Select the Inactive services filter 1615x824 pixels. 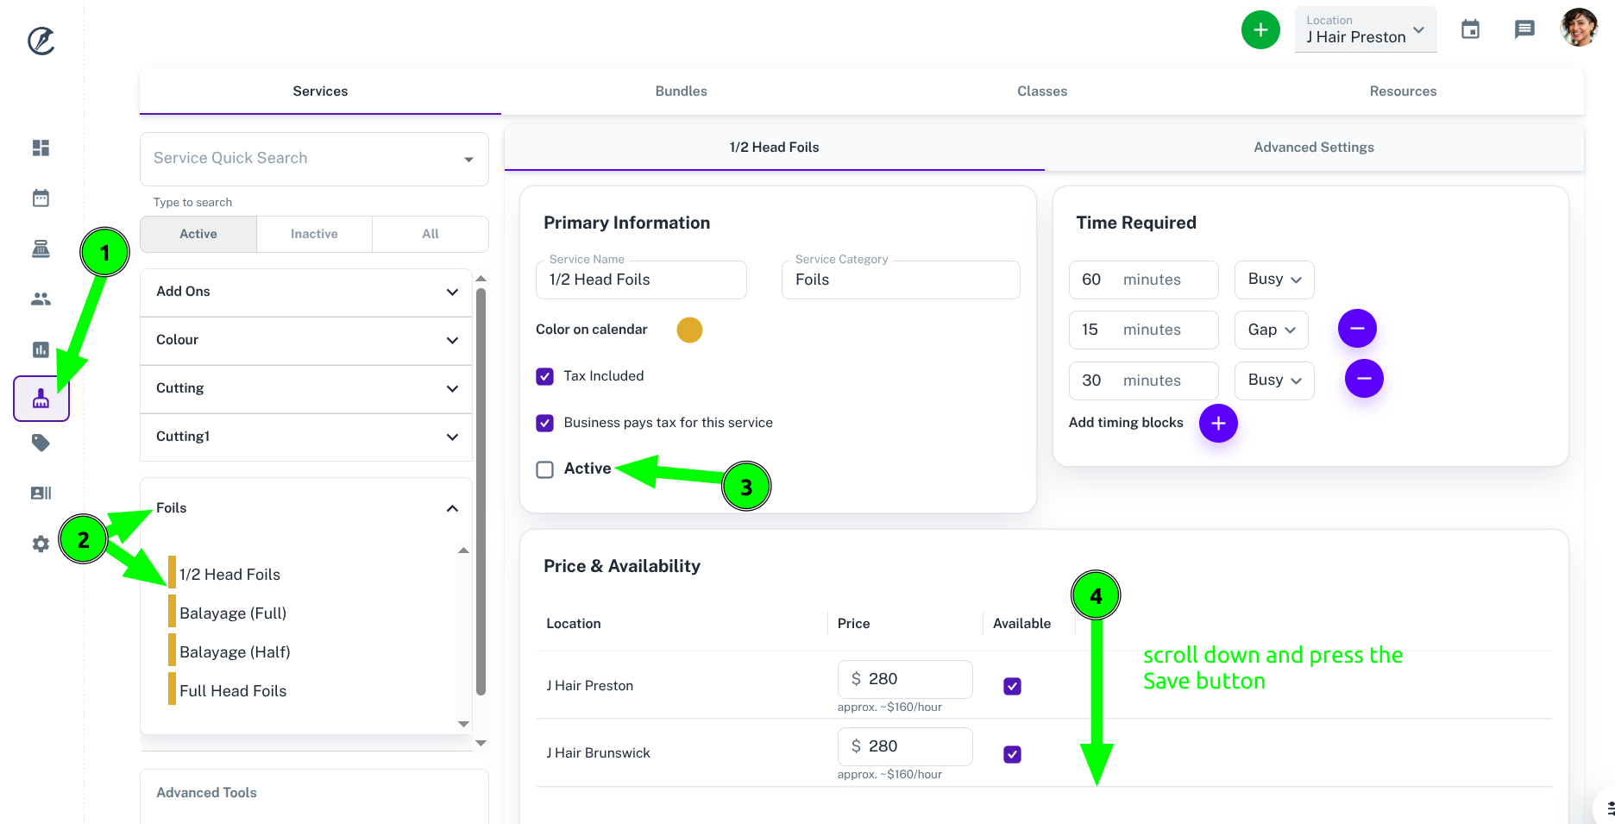[314, 234]
